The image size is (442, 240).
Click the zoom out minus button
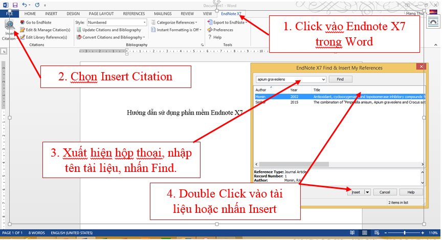pos(386,233)
